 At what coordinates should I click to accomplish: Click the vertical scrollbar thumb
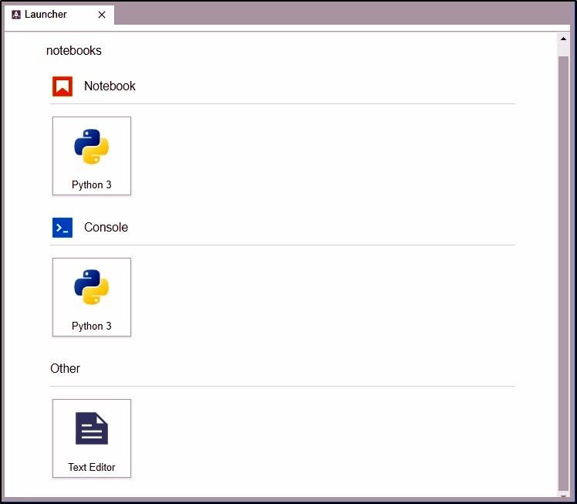pos(563,270)
